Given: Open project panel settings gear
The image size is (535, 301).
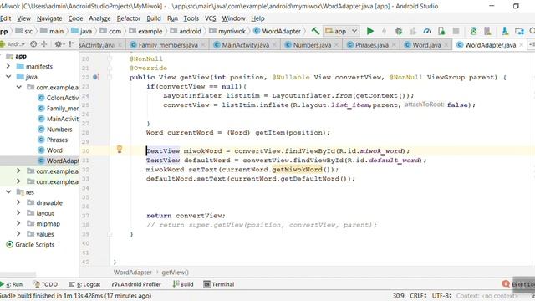Looking at the screenshot, I should pos(59,44).
